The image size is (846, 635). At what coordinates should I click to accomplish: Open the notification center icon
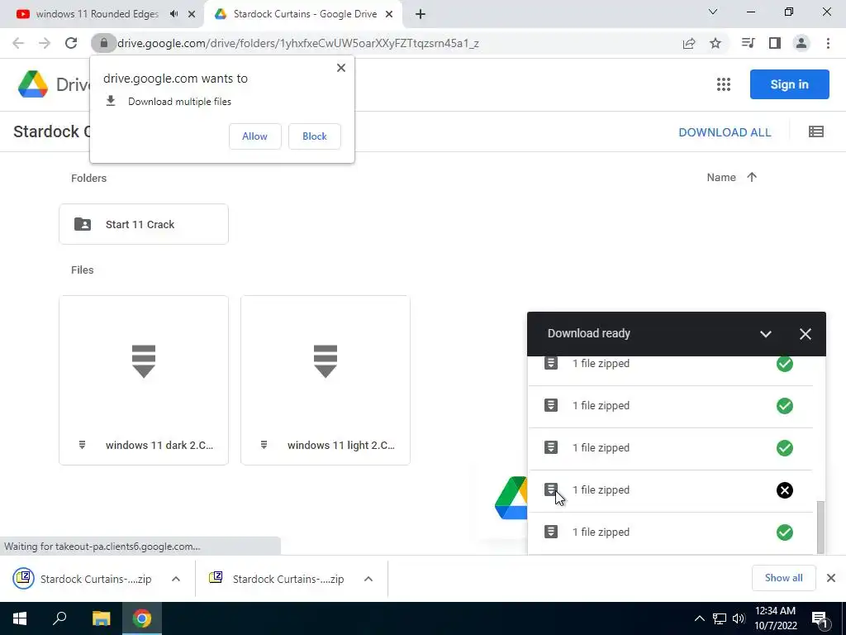tap(820, 618)
